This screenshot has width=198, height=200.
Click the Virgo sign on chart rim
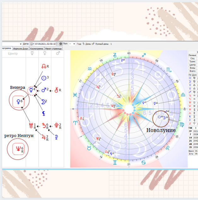(182, 125)
